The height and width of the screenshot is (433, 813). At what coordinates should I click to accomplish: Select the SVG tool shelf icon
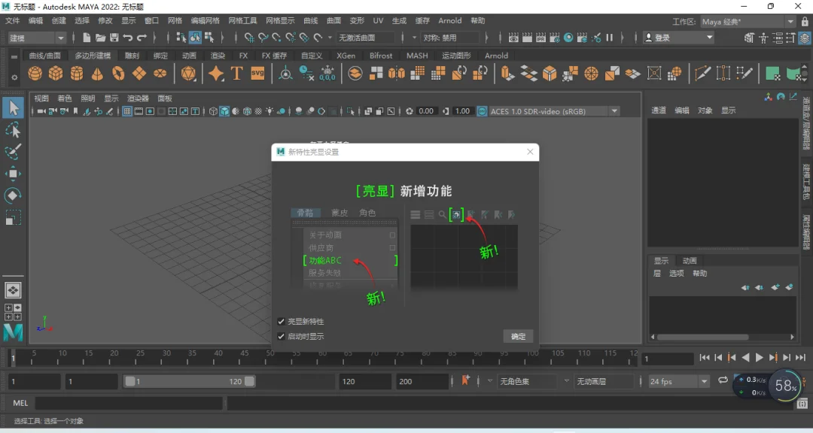[257, 74]
